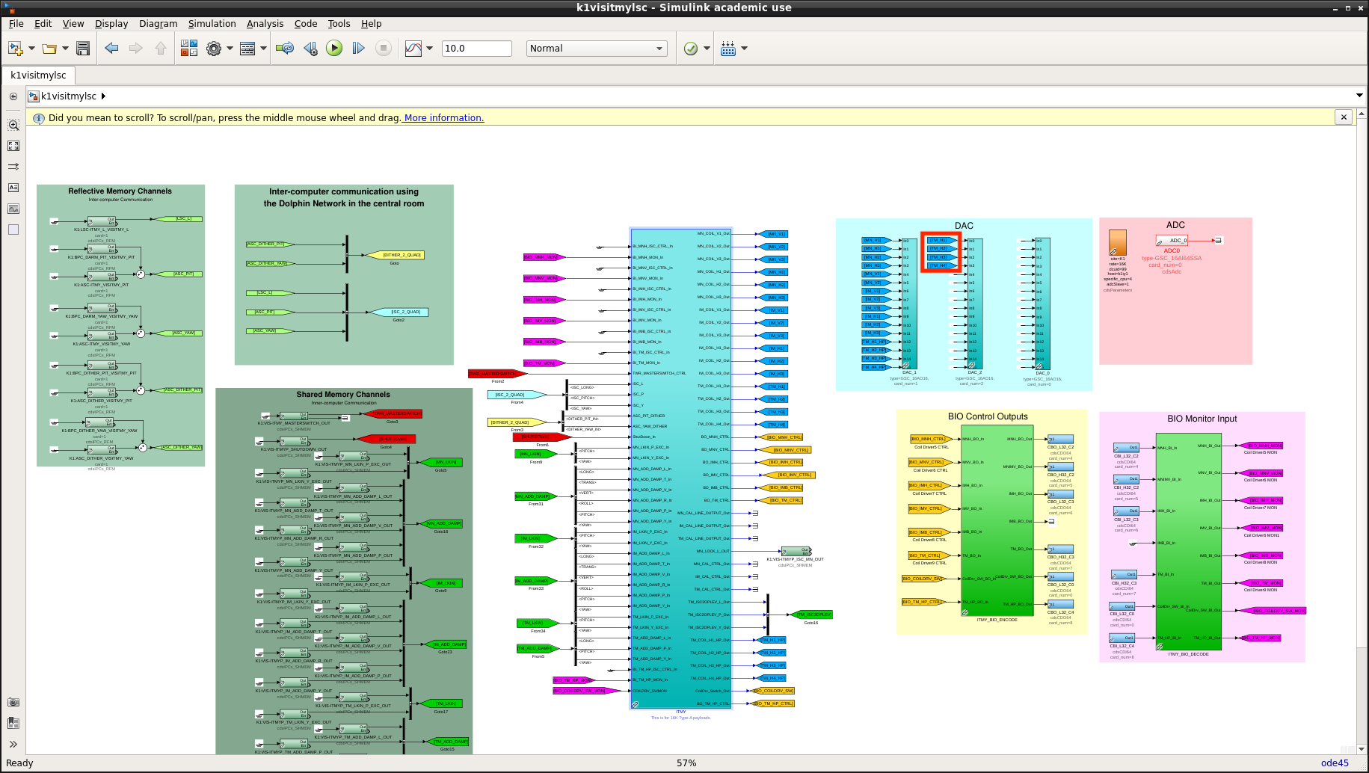Click the Stop simulation button

[x=383, y=49]
